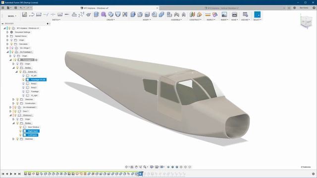Switch to the second document tab
The image size is (317, 178).
[222, 8]
